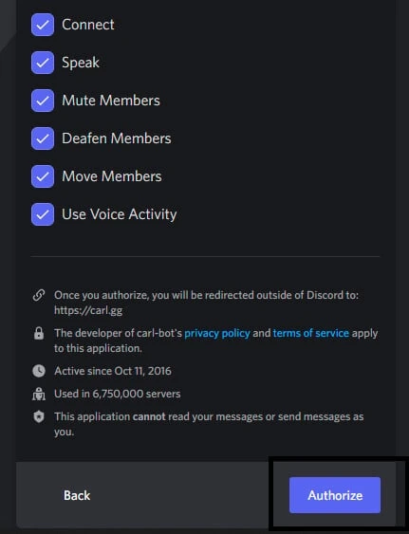Screen dimensions: 409x534
Task: Disable the Mute Members checkbox
Action: (x=43, y=101)
